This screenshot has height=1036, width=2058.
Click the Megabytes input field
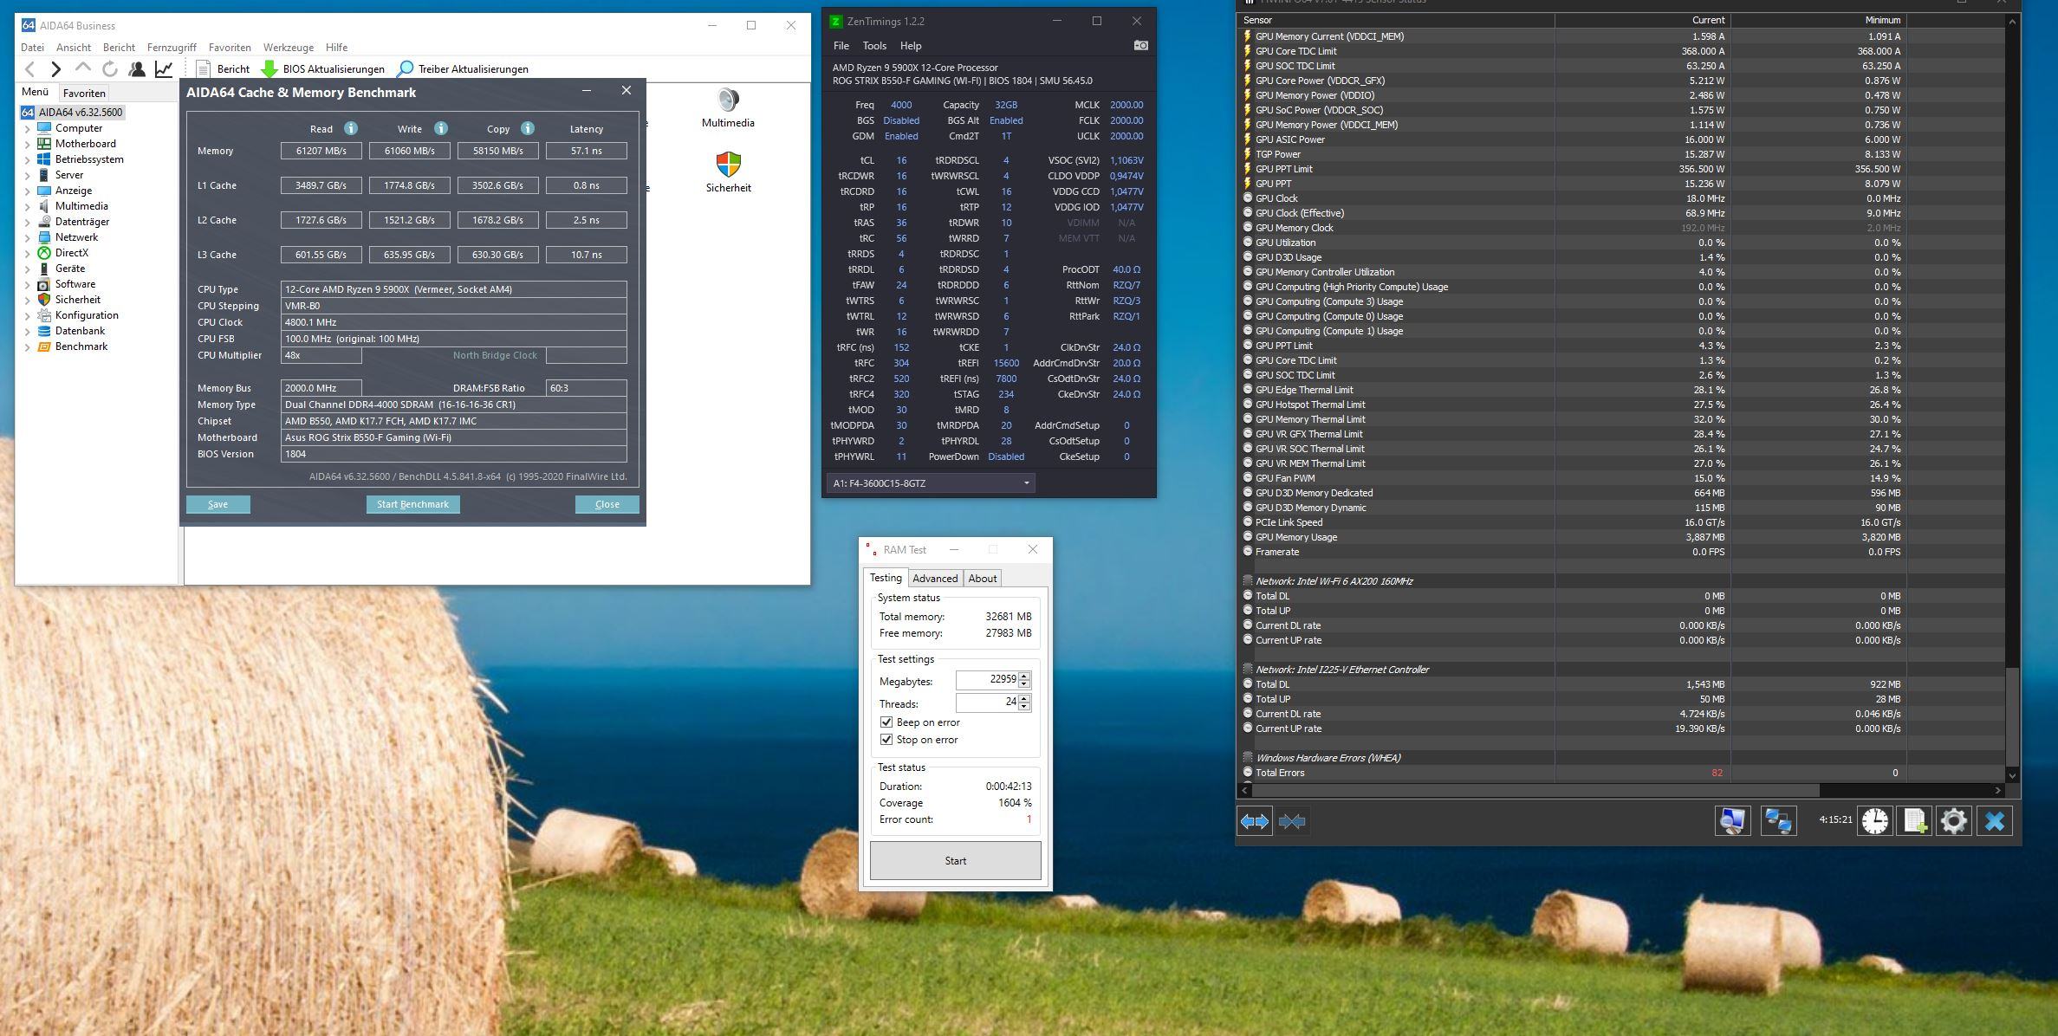point(987,680)
